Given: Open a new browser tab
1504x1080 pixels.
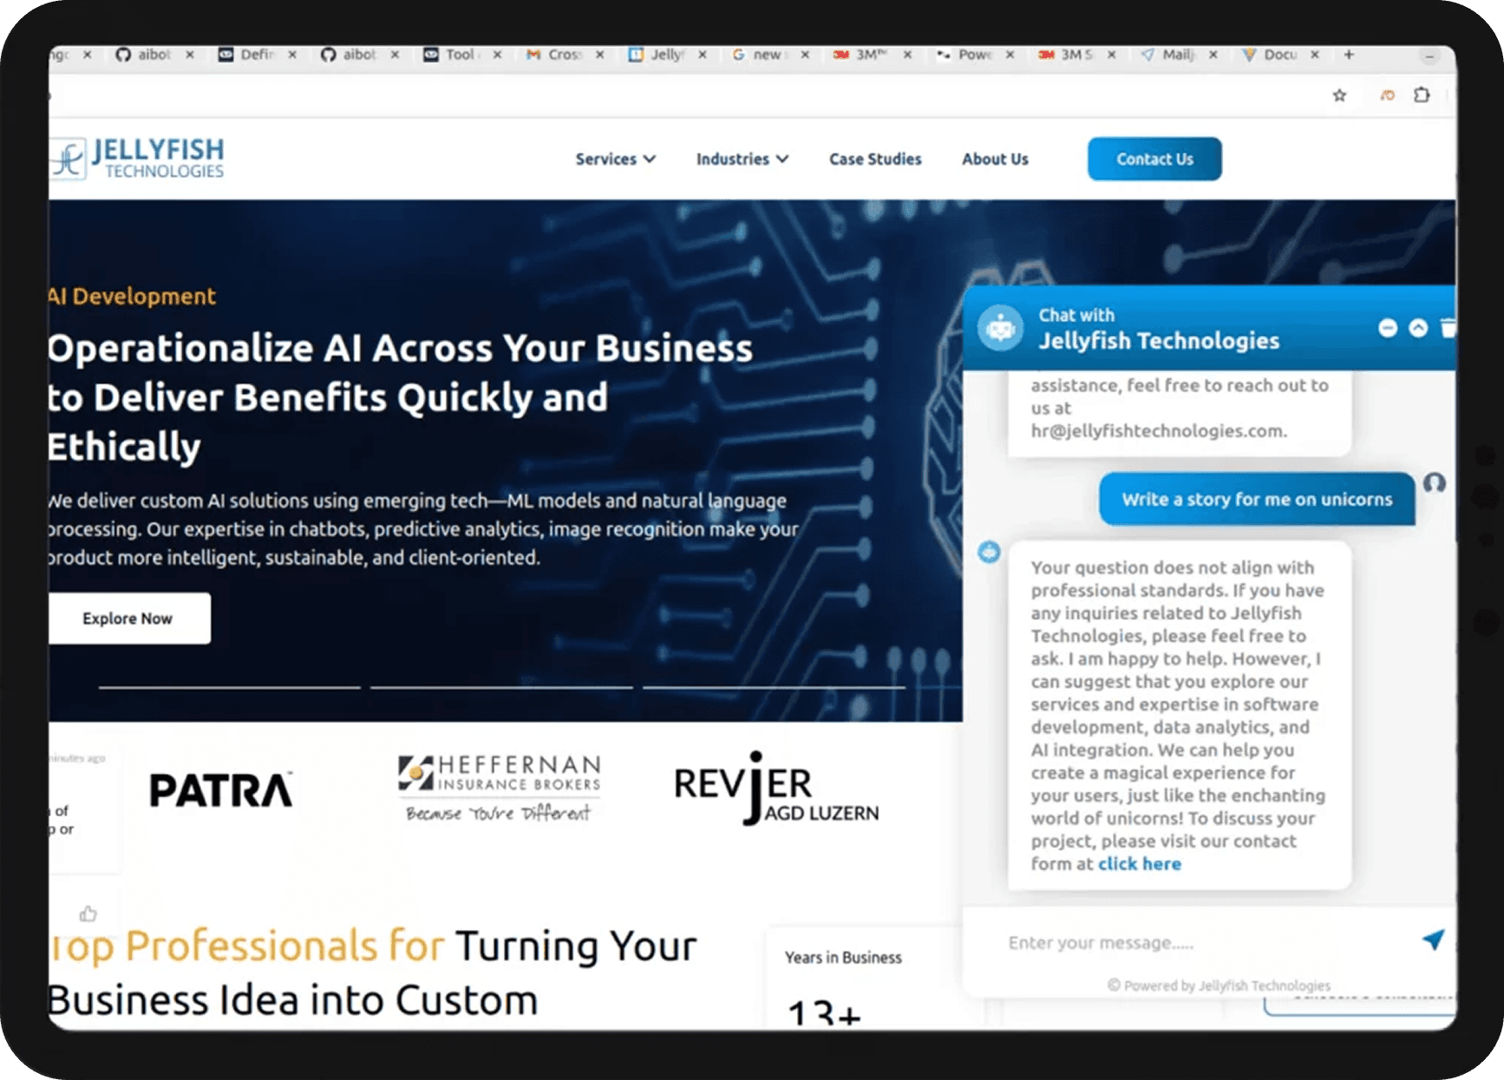Looking at the screenshot, I should (1349, 55).
